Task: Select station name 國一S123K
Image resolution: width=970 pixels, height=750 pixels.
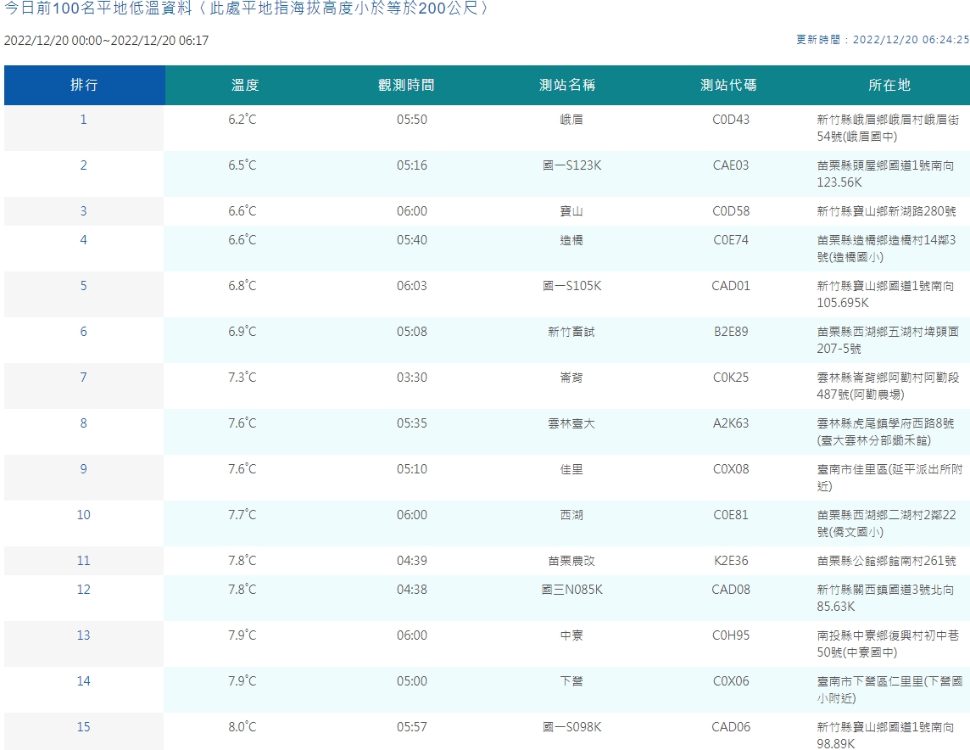Action: 571,165
